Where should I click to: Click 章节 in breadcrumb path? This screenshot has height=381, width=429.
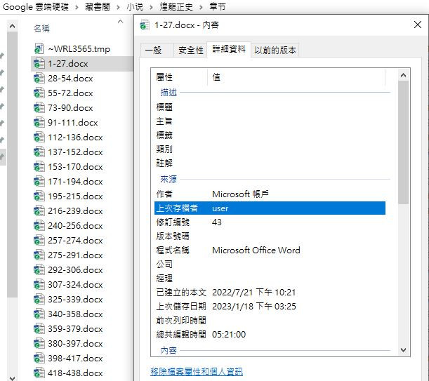click(218, 6)
